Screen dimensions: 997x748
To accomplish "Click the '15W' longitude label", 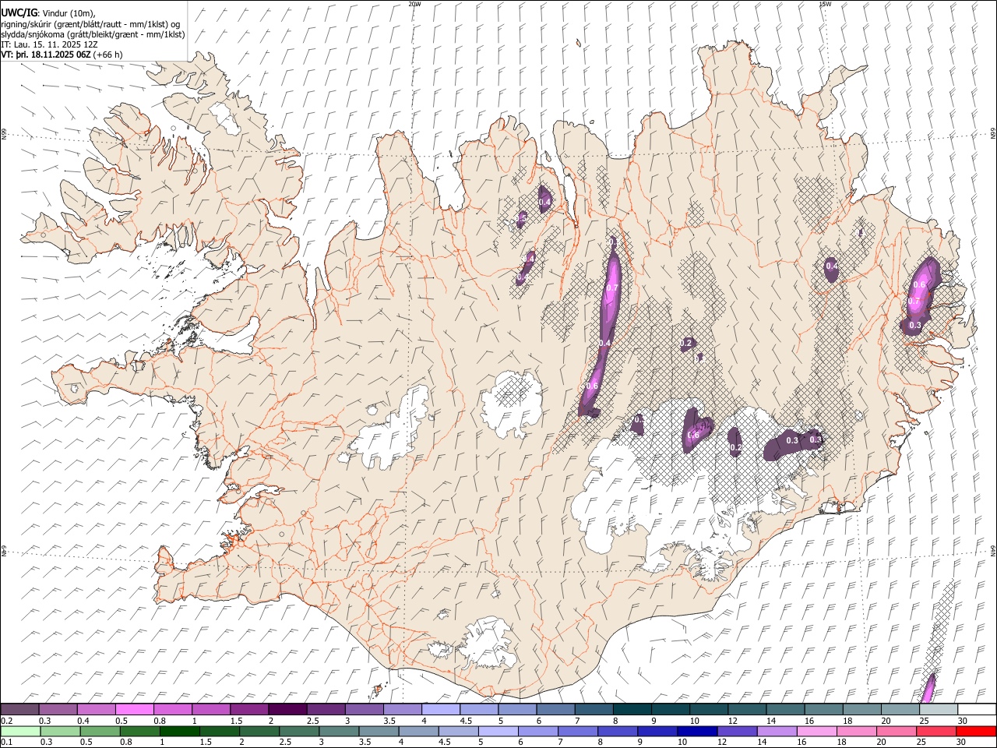I will tap(825, 4).
